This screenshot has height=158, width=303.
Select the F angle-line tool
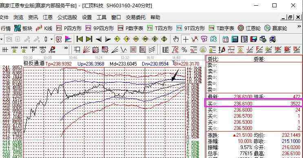[x=259, y=50]
